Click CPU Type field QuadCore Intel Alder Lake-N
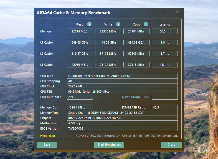Viewport: 218px width, 159px height. (122, 76)
